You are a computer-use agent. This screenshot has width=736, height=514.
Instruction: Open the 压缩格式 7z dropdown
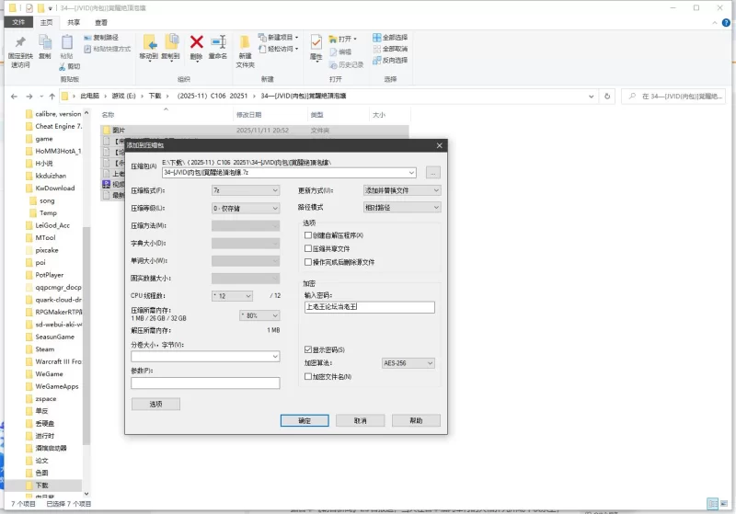tap(245, 190)
